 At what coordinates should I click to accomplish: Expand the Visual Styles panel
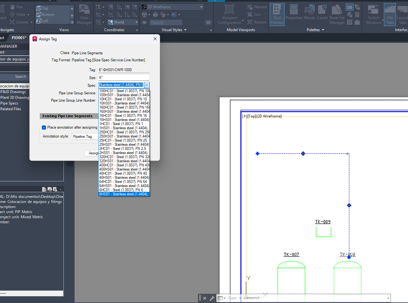(174, 30)
